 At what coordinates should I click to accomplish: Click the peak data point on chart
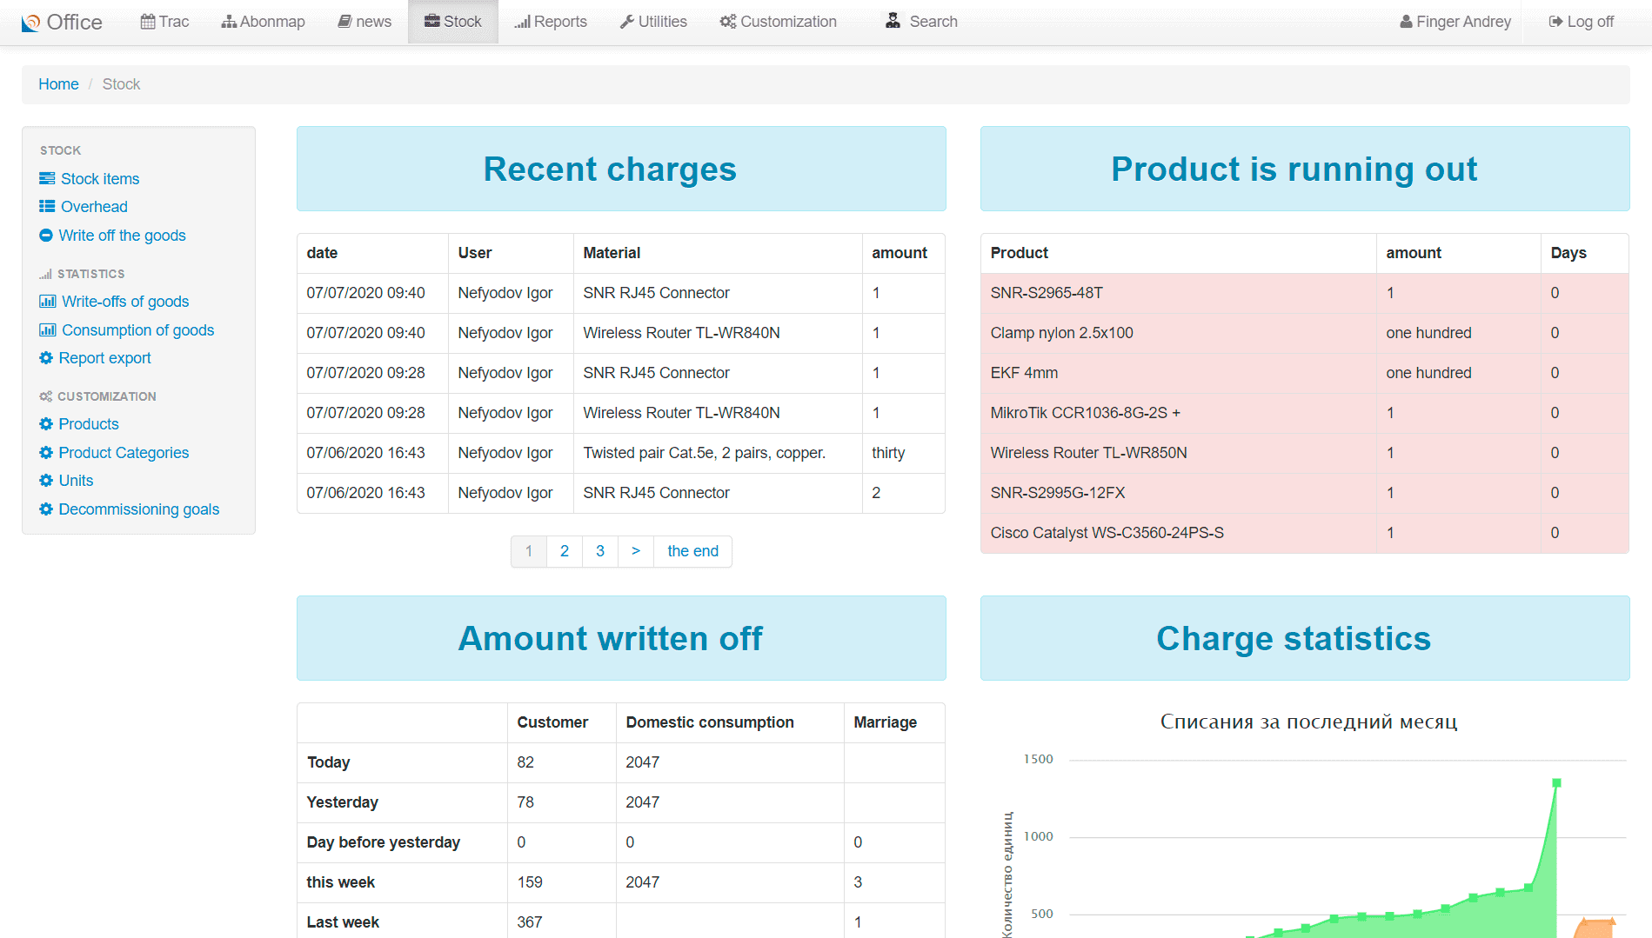pos(1556,782)
